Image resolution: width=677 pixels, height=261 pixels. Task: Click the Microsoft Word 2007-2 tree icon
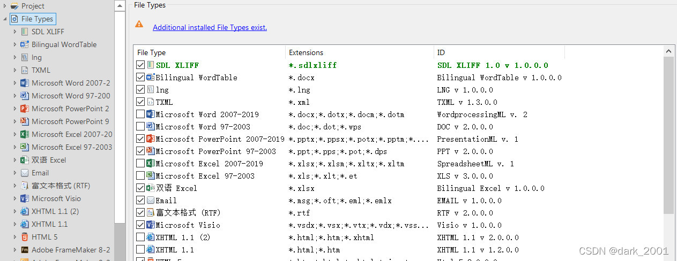(x=24, y=83)
